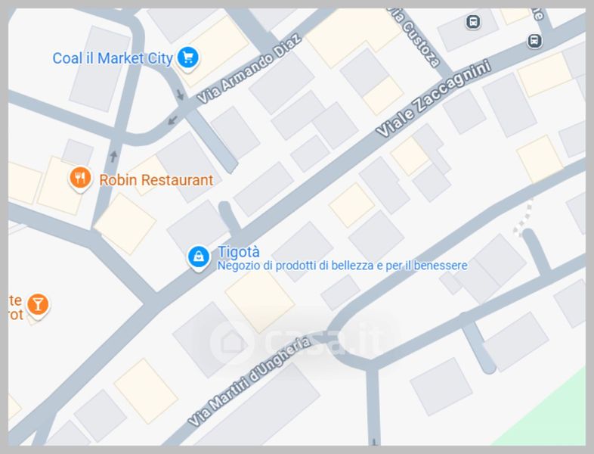Click the Coal il Market City shopping cart pin

tap(188, 58)
